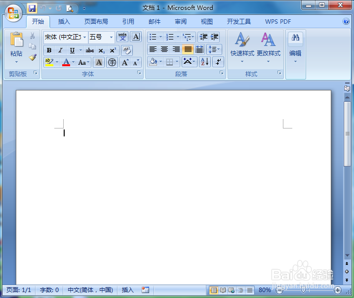Switch to Print Layout view
354x298 pixels.
pos(214,290)
